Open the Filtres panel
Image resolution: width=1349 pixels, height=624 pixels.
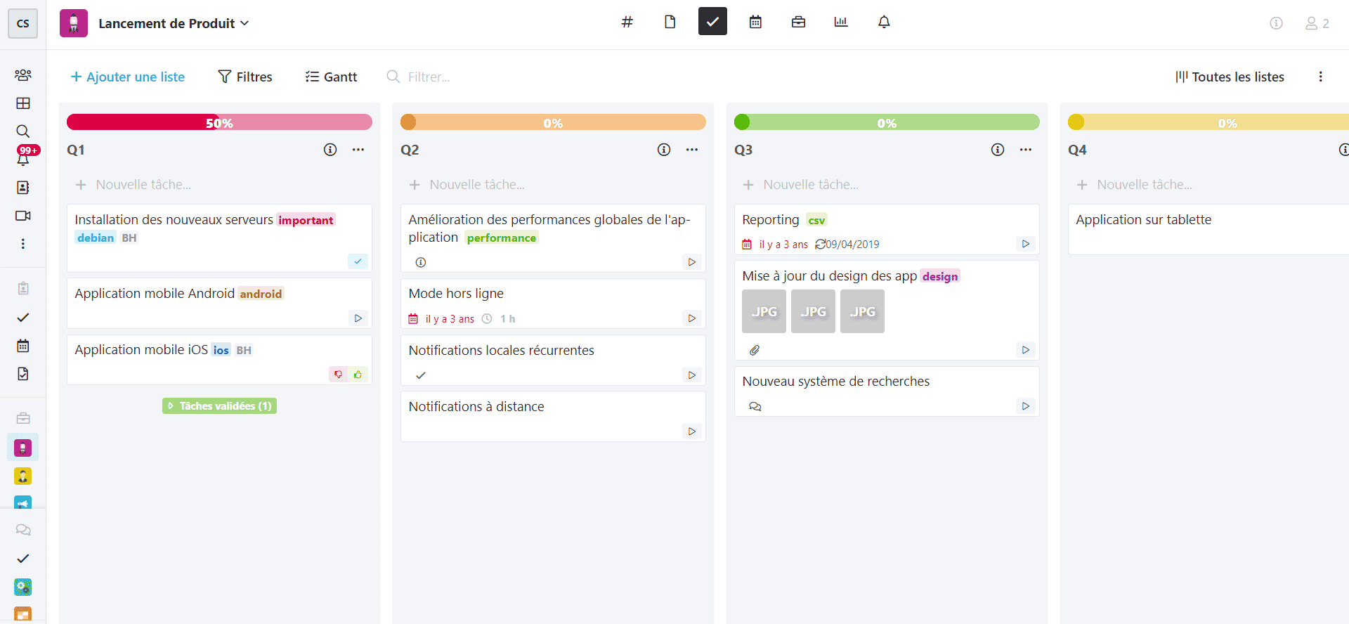click(x=245, y=77)
